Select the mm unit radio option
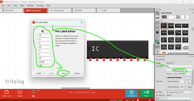The height and width of the screenshot is (101, 194). [x=188, y=87]
